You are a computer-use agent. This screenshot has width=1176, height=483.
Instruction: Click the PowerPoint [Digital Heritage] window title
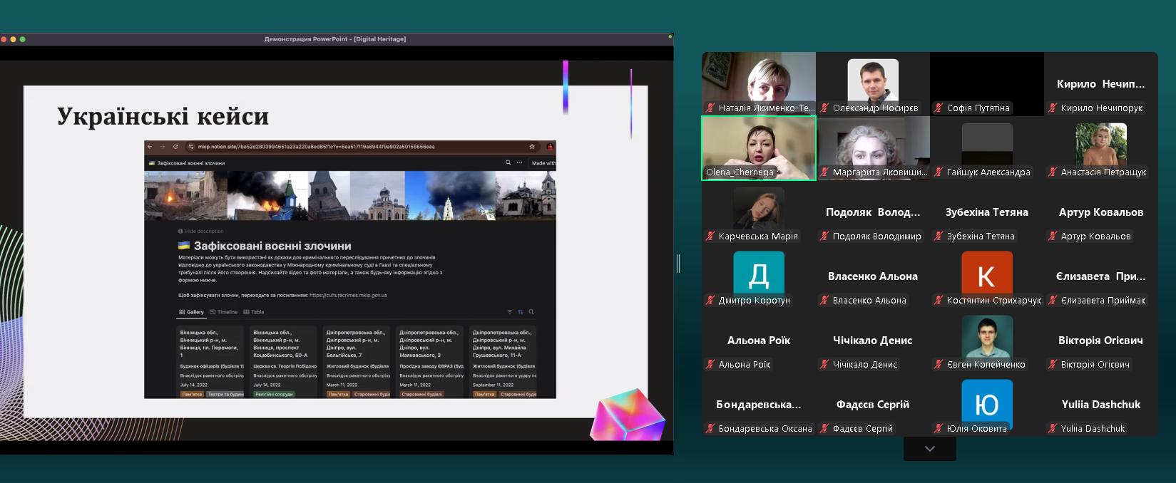pyautogui.click(x=335, y=39)
